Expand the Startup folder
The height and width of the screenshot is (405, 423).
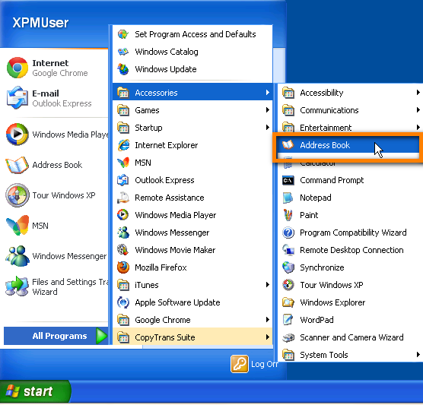[192, 128]
